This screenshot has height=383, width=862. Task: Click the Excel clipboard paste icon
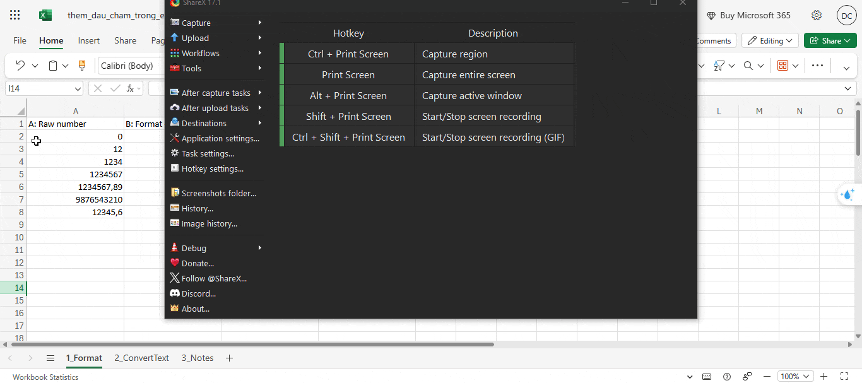(x=53, y=66)
